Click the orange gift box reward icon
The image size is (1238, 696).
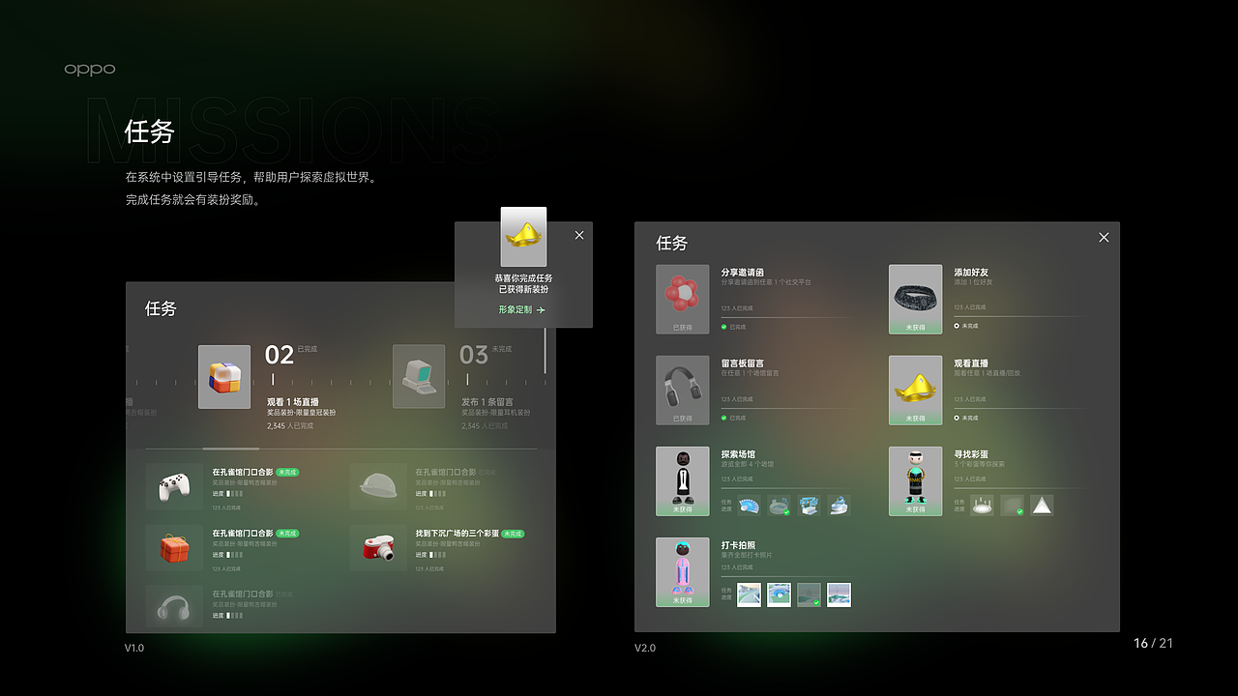pos(174,547)
